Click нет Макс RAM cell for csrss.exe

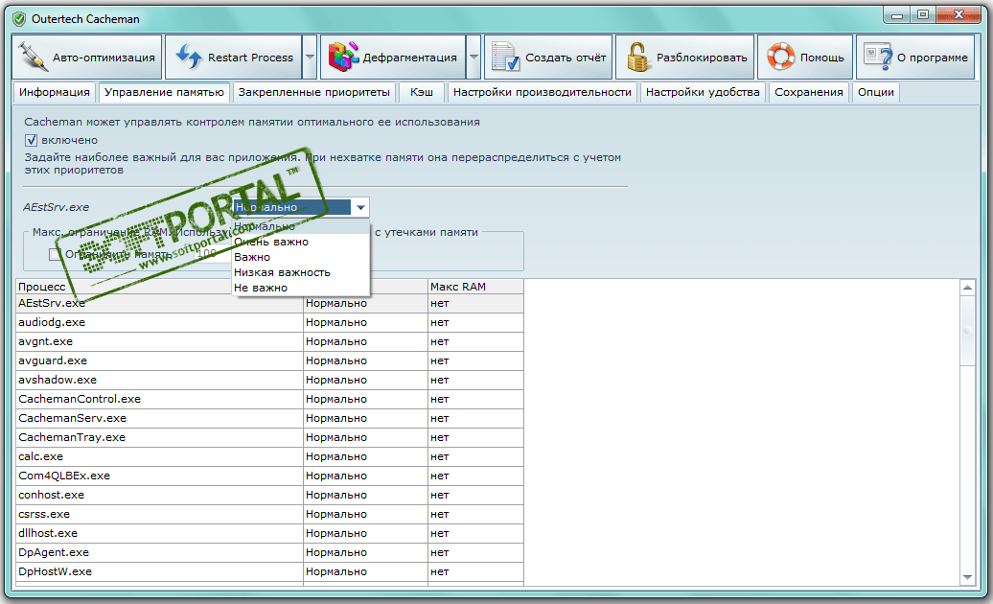point(475,514)
